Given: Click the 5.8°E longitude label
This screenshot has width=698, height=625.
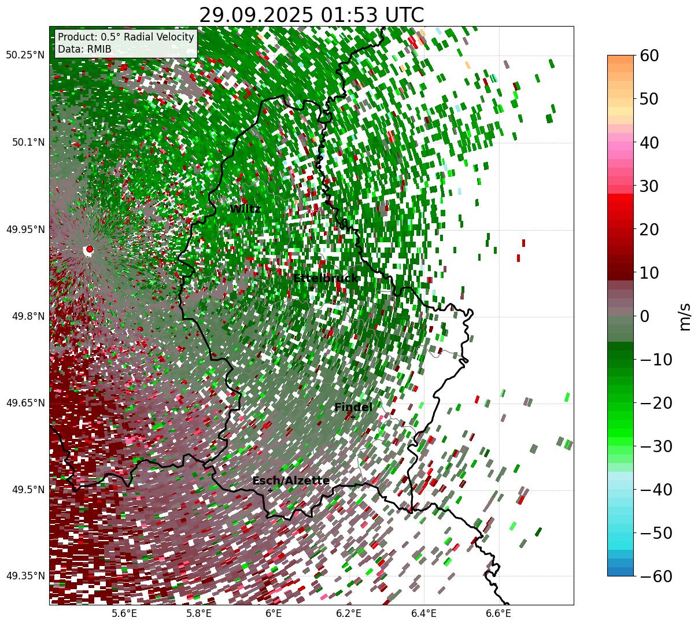Looking at the screenshot, I should coord(200,613).
